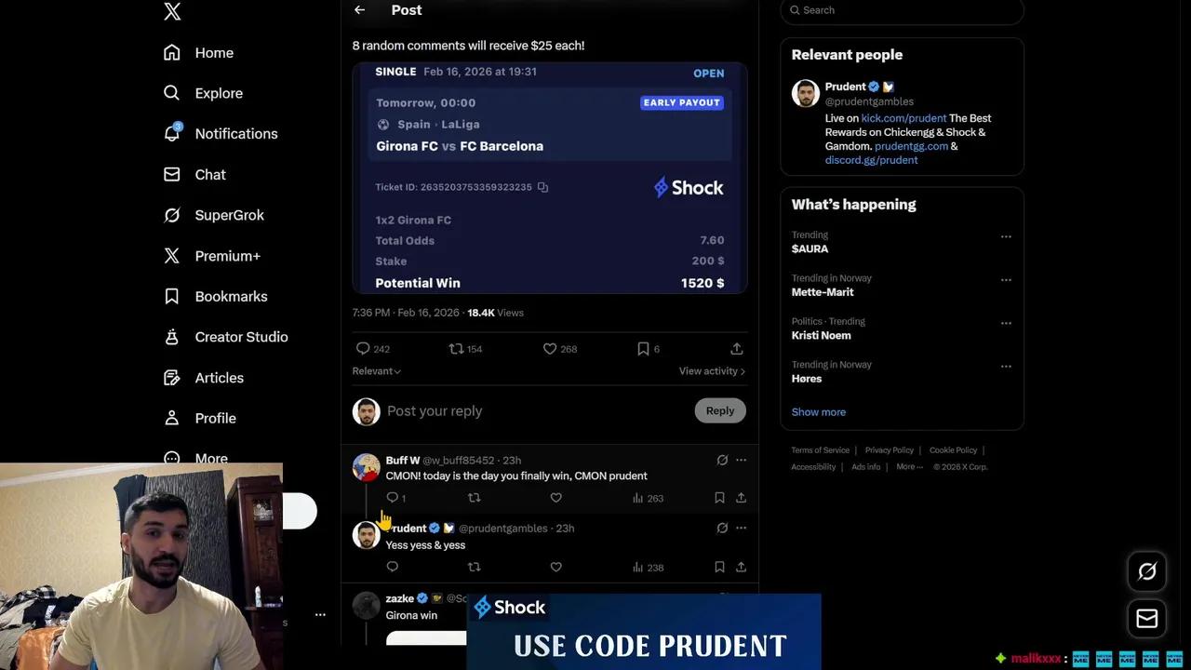Open more options on Buff W's reply
1191x670 pixels.
click(x=741, y=460)
